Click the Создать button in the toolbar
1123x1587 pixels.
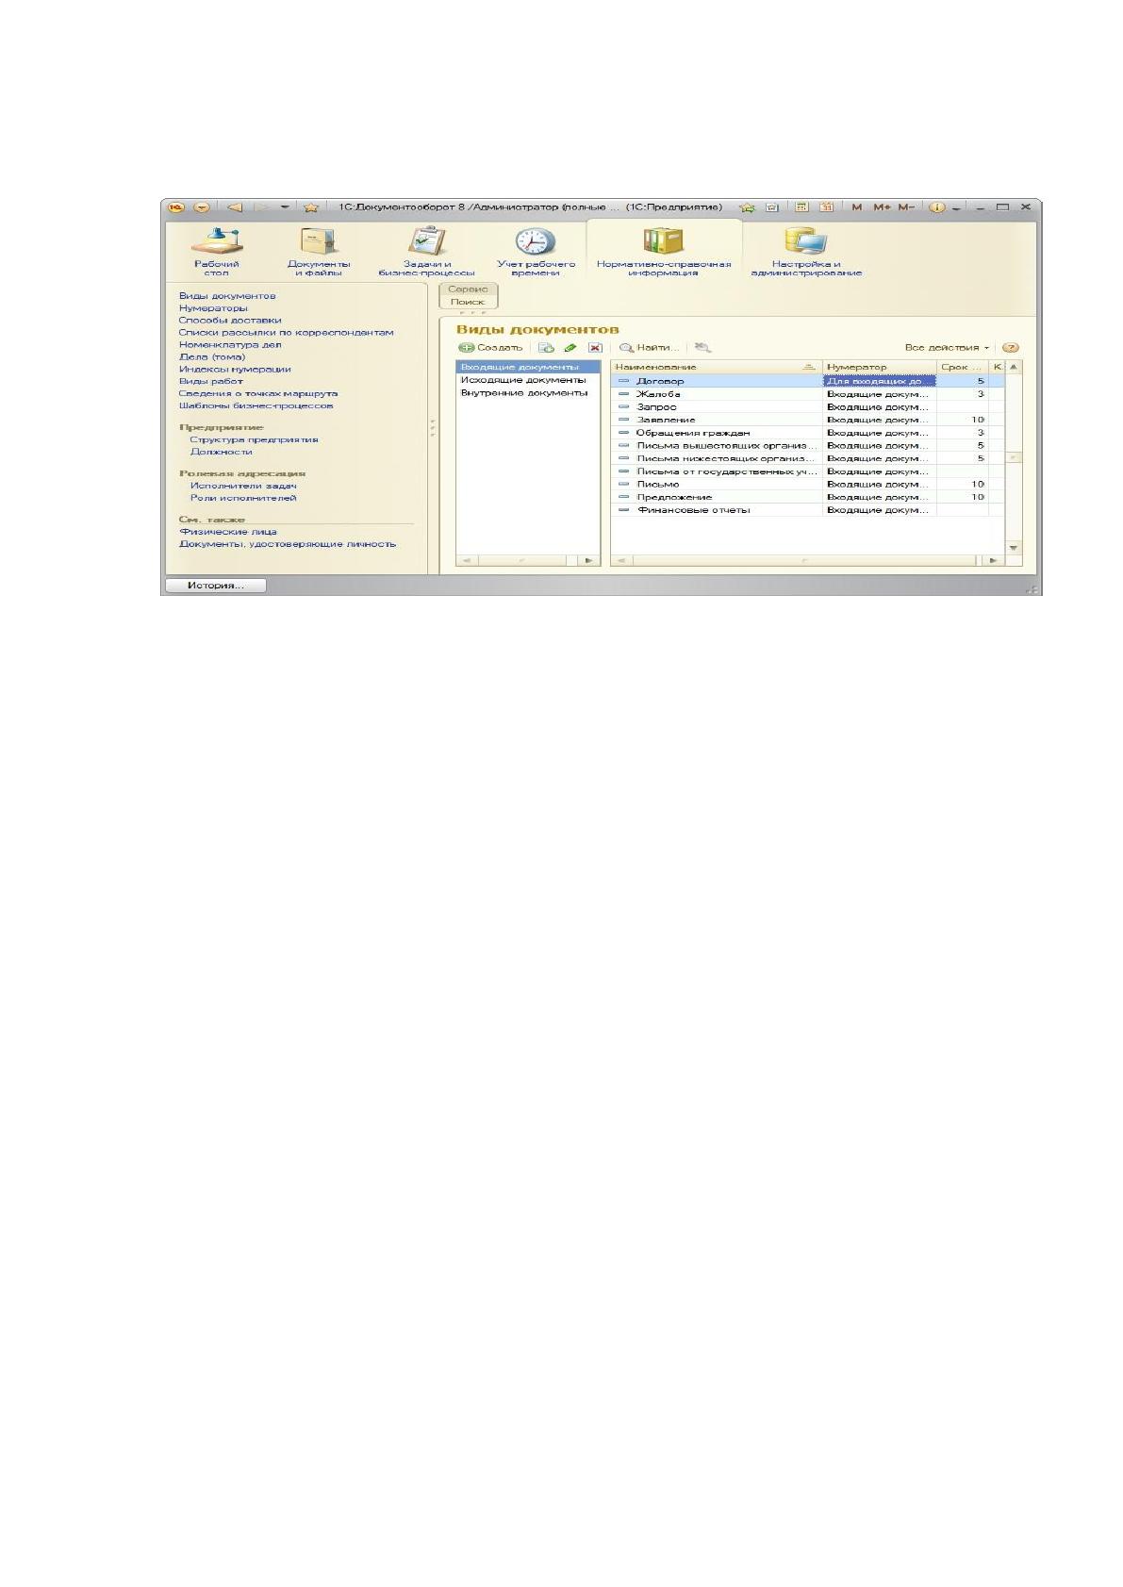tap(490, 347)
